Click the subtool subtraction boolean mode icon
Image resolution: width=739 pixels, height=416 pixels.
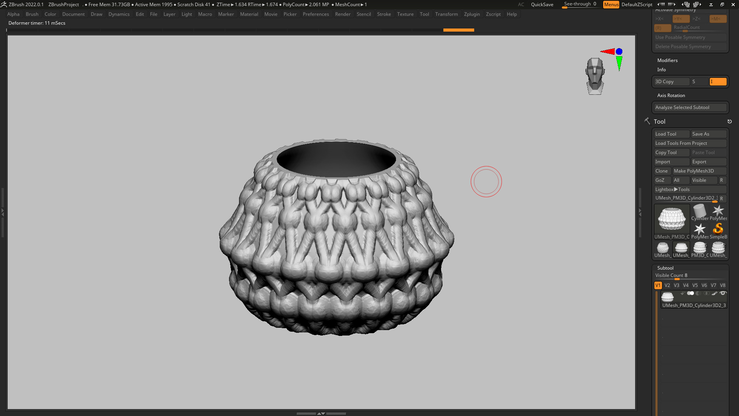[x=699, y=294]
